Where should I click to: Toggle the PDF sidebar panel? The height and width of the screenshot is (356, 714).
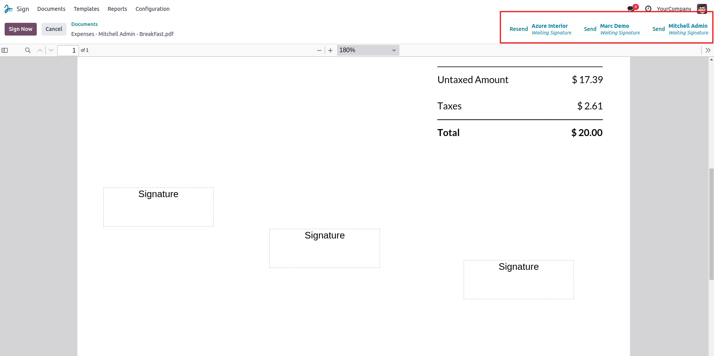(5, 50)
